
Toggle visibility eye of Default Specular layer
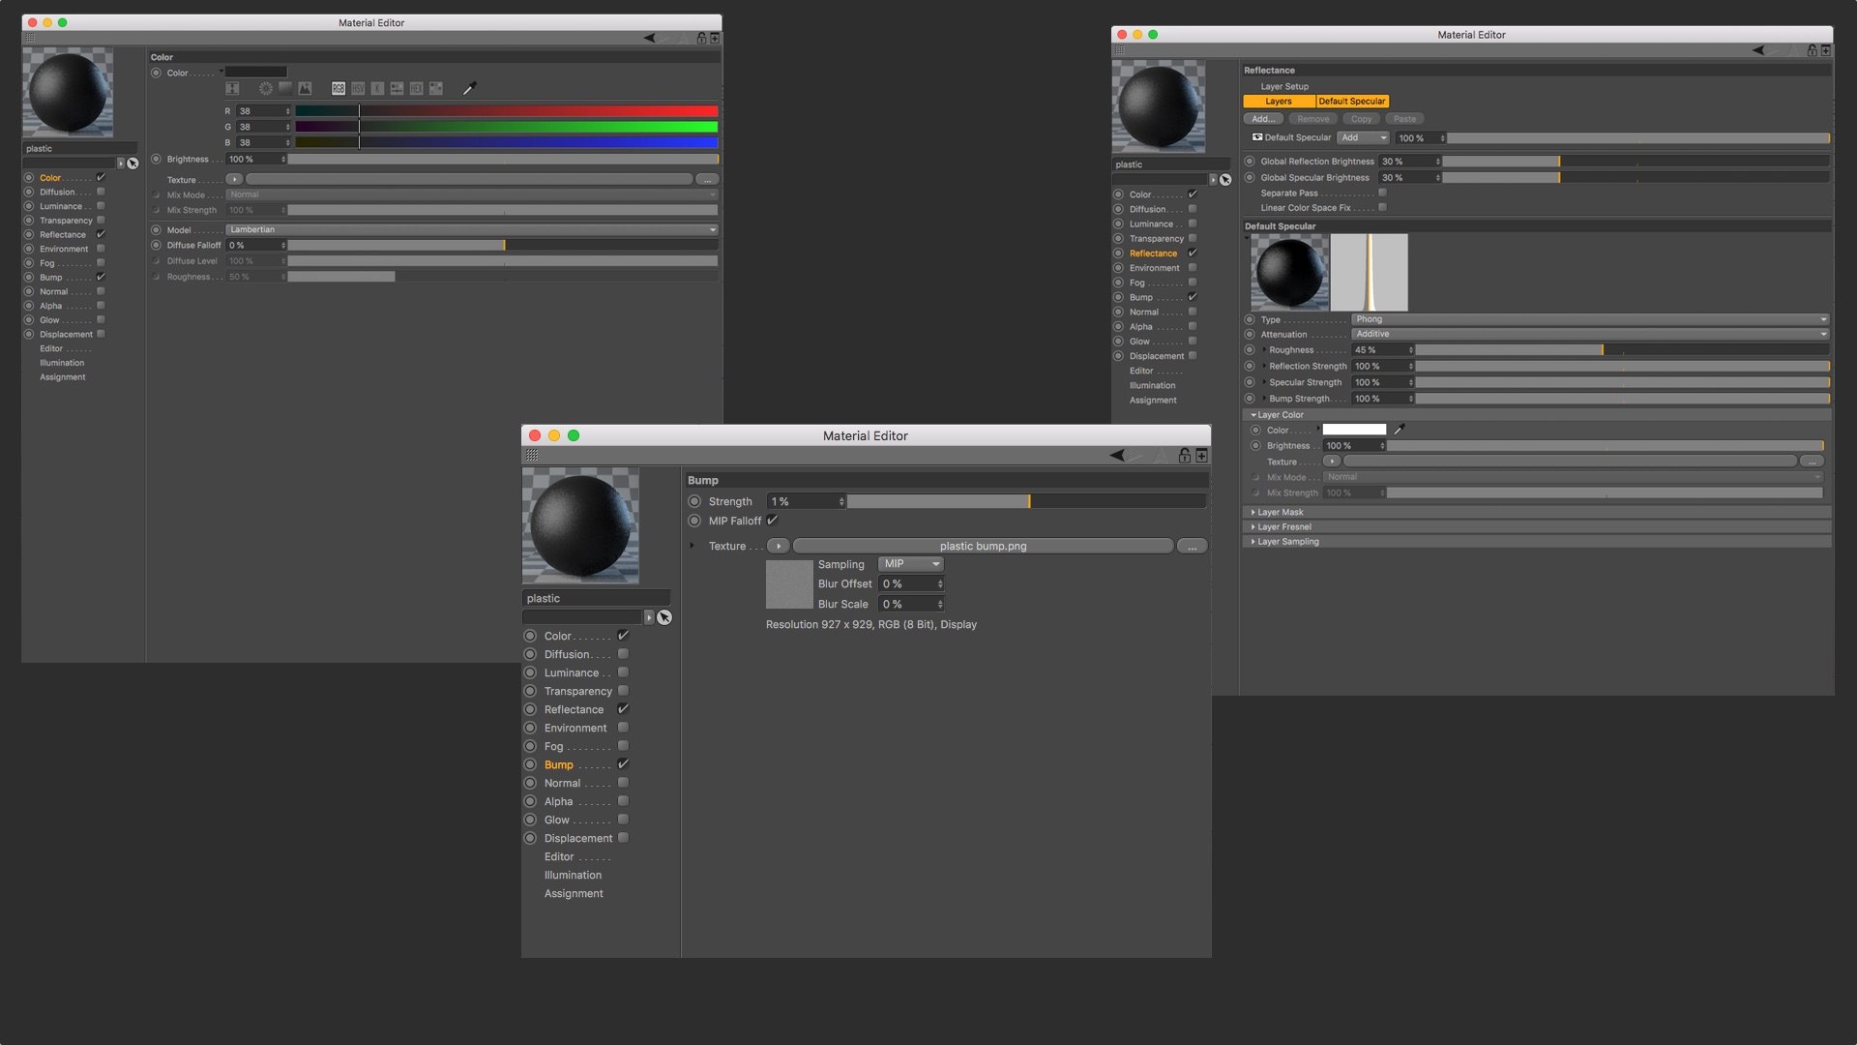(1256, 137)
